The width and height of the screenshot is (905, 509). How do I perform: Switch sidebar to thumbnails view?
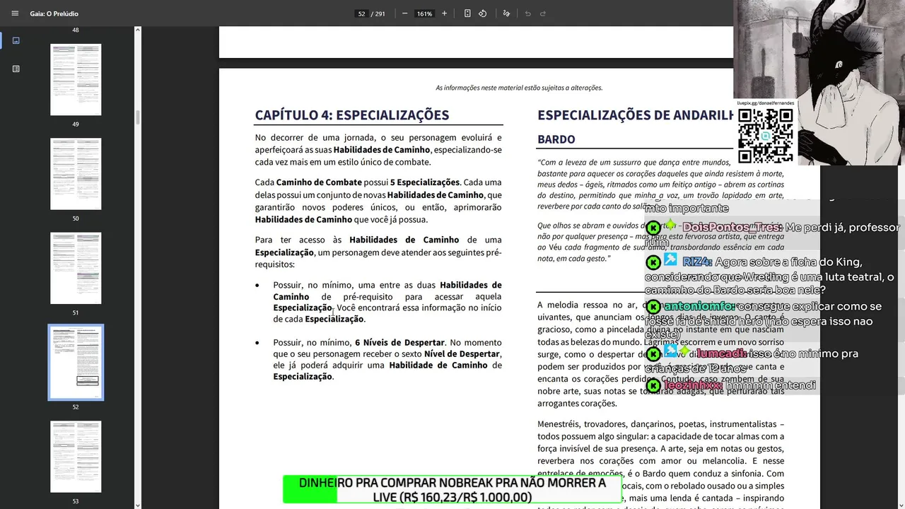click(16, 40)
